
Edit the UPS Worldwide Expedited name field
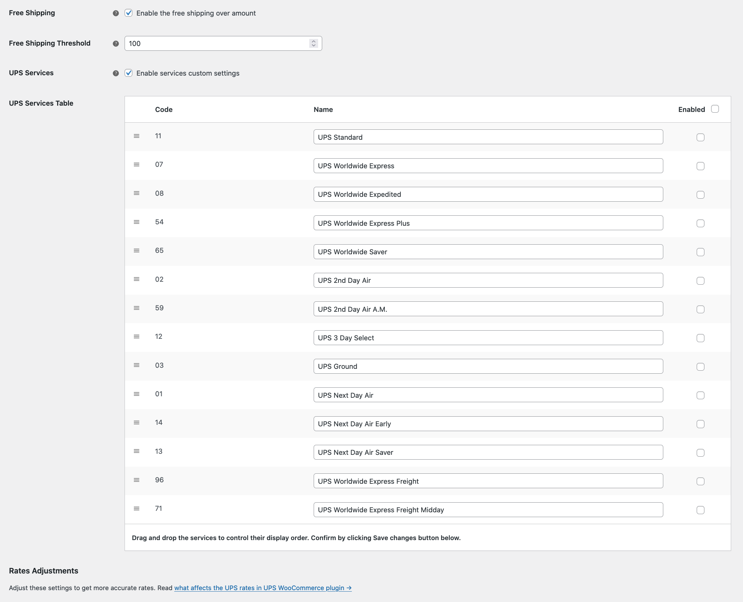[x=488, y=194]
